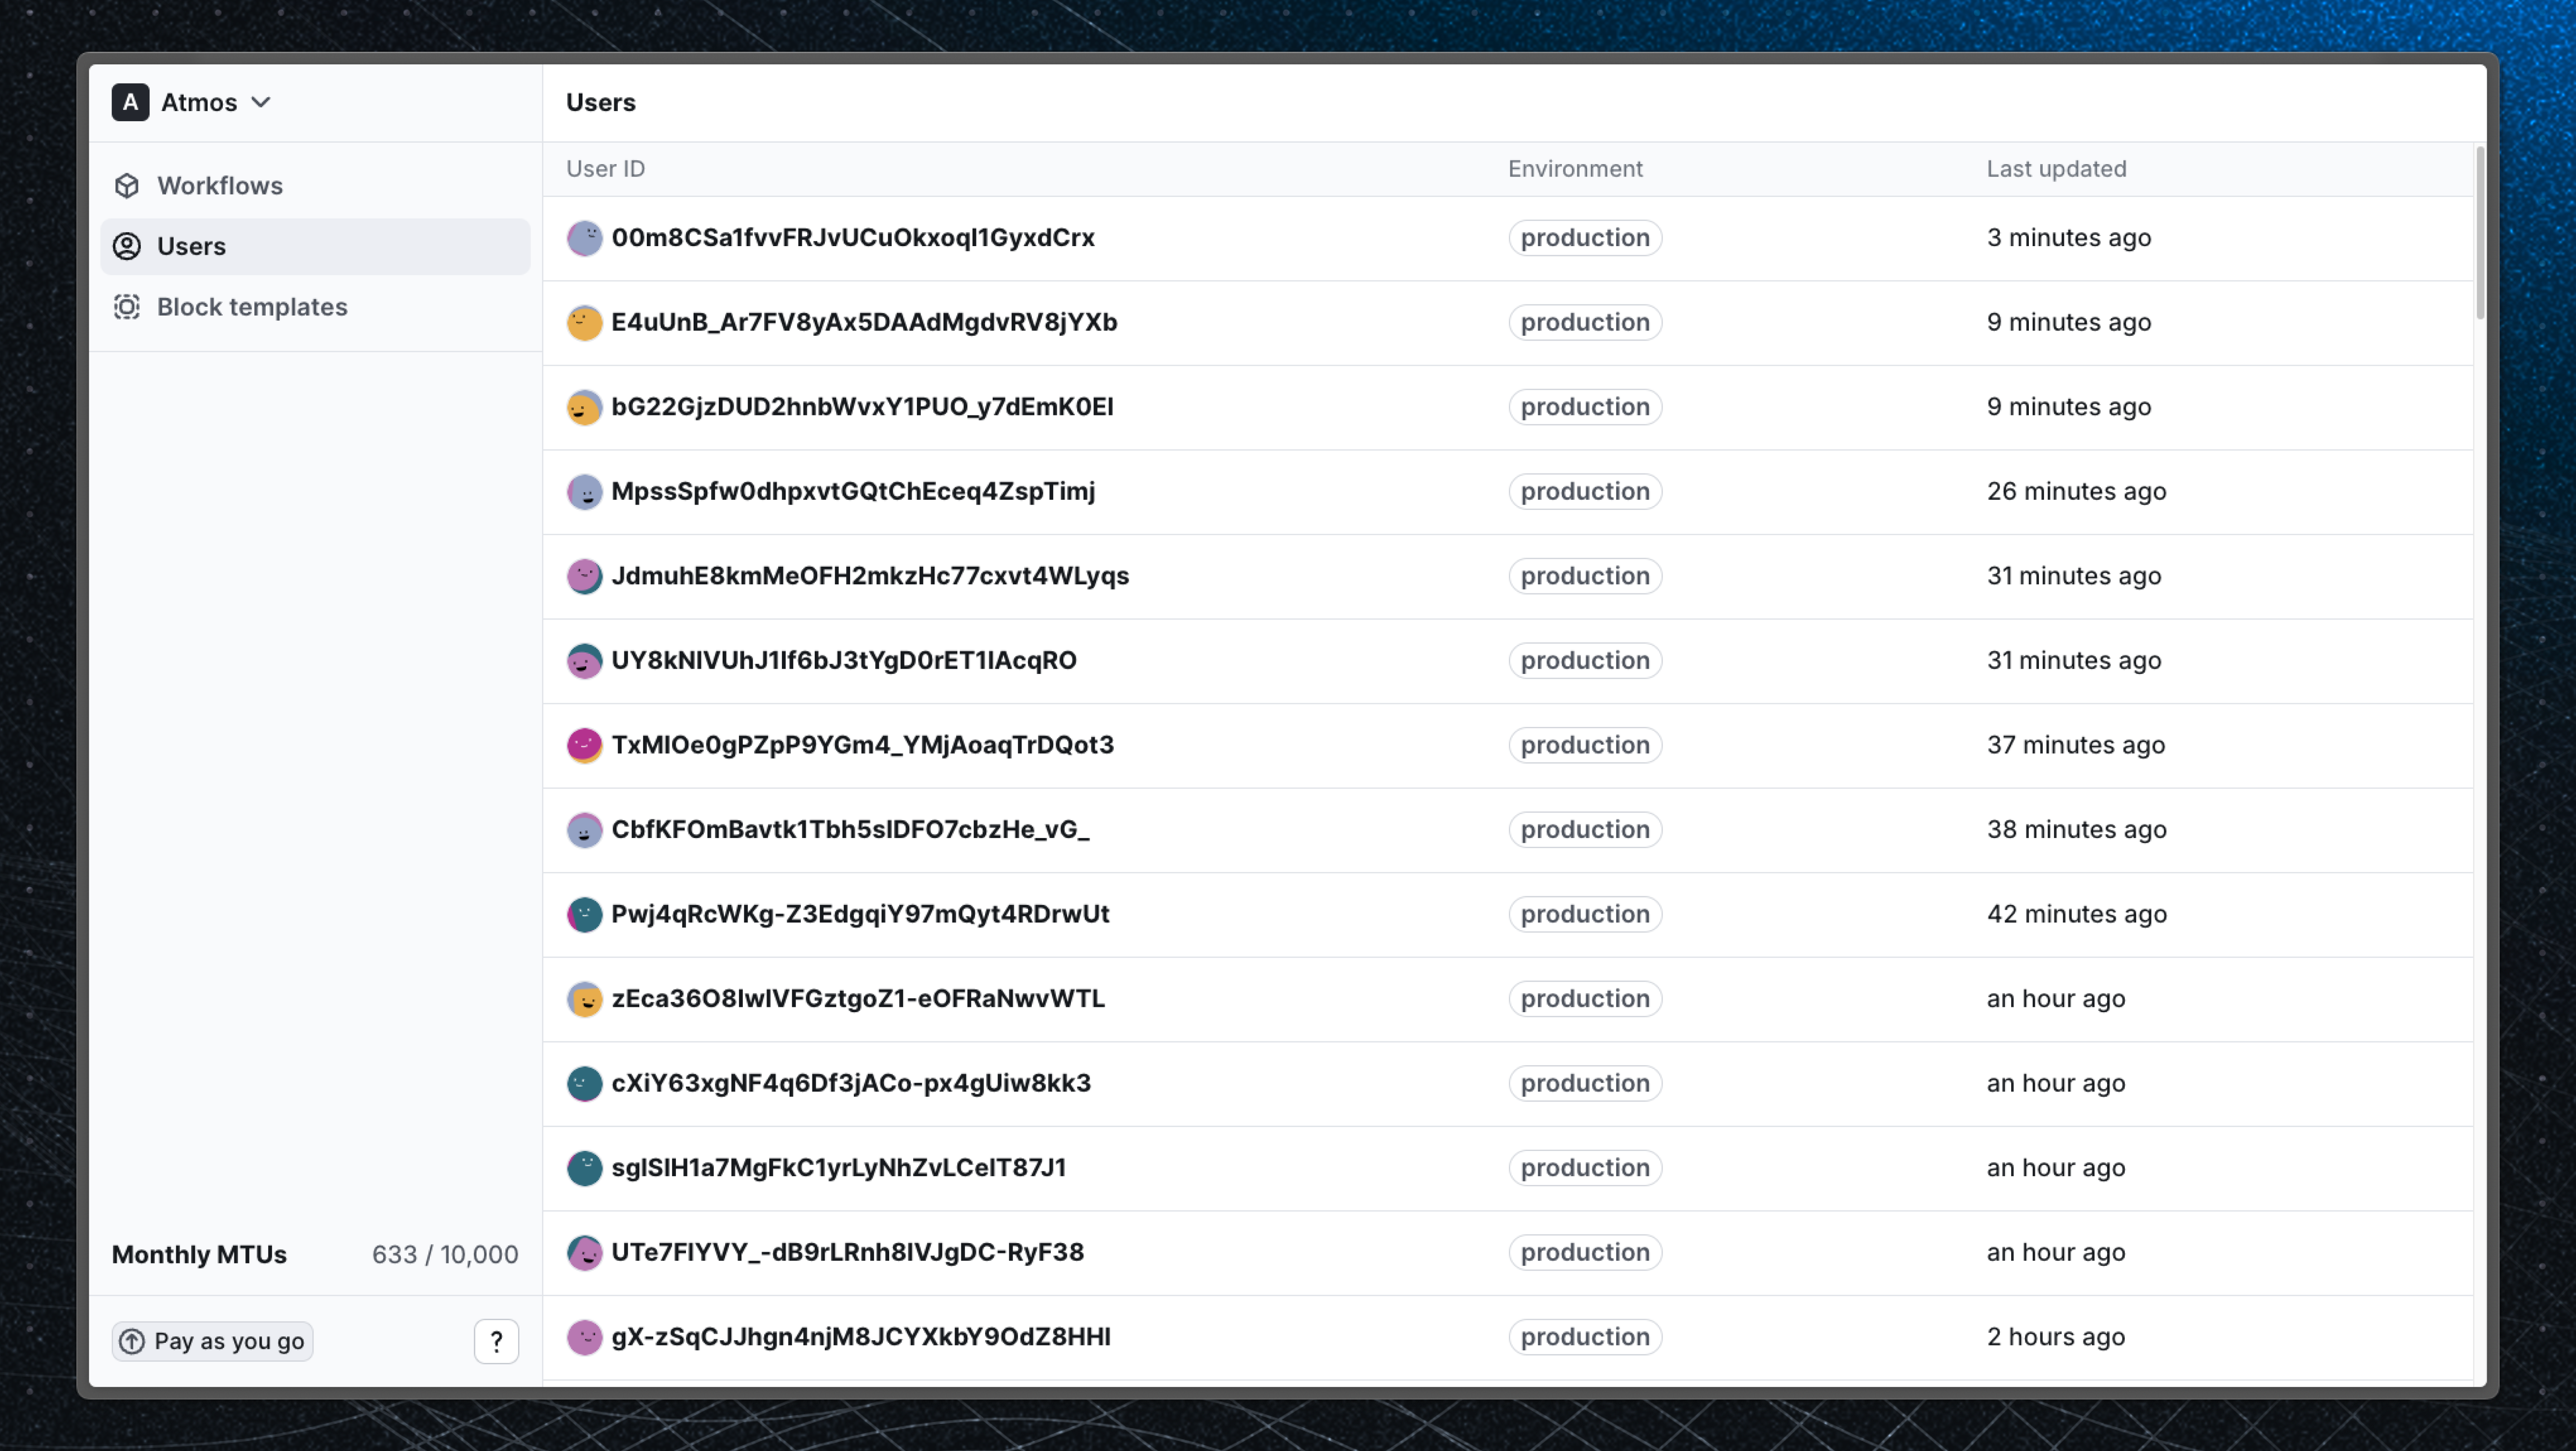Sort by the Last updated column header
Viewport: 2576px width, 1451px height.
(2056, 168)
